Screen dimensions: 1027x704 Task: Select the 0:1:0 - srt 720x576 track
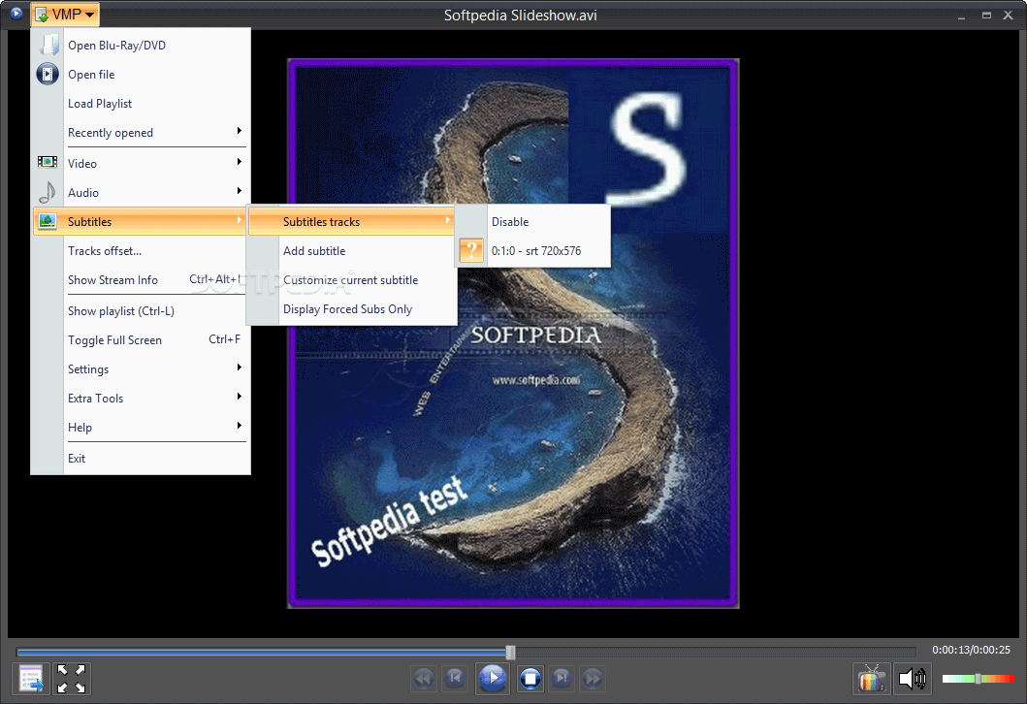(533, 251)
